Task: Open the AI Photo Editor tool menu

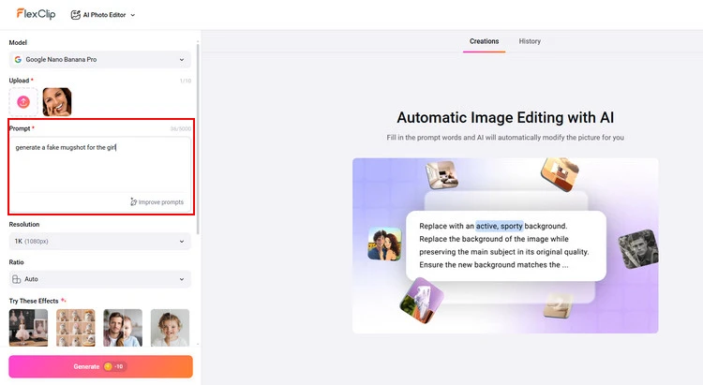Action: tap(103, 15)
